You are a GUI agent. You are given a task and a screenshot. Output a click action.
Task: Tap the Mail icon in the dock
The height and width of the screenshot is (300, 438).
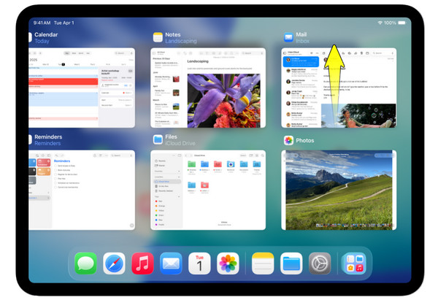(x=171, y=264)
